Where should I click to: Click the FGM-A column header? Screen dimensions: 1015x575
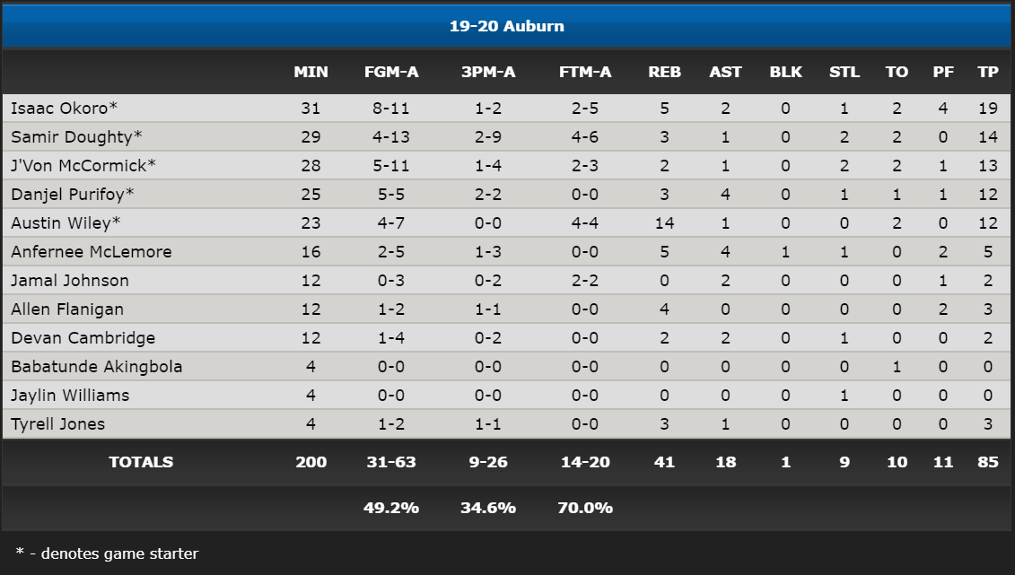click(391, 72)
